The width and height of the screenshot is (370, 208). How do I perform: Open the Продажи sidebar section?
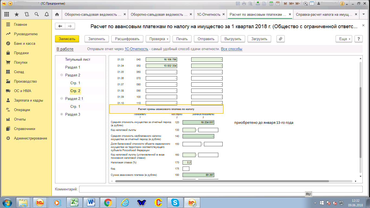point(21,53)
